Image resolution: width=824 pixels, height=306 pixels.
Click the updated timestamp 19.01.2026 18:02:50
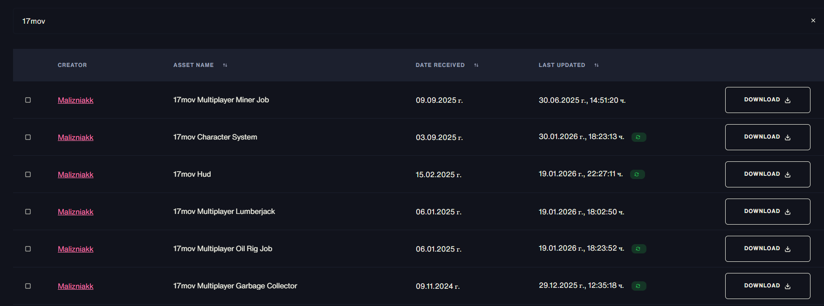pyautogui.click(x=581, y=212)
